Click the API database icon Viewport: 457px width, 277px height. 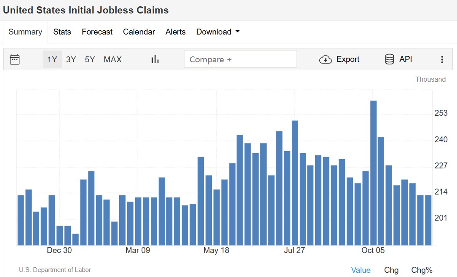pyautogui.click(x=390, y=59)
